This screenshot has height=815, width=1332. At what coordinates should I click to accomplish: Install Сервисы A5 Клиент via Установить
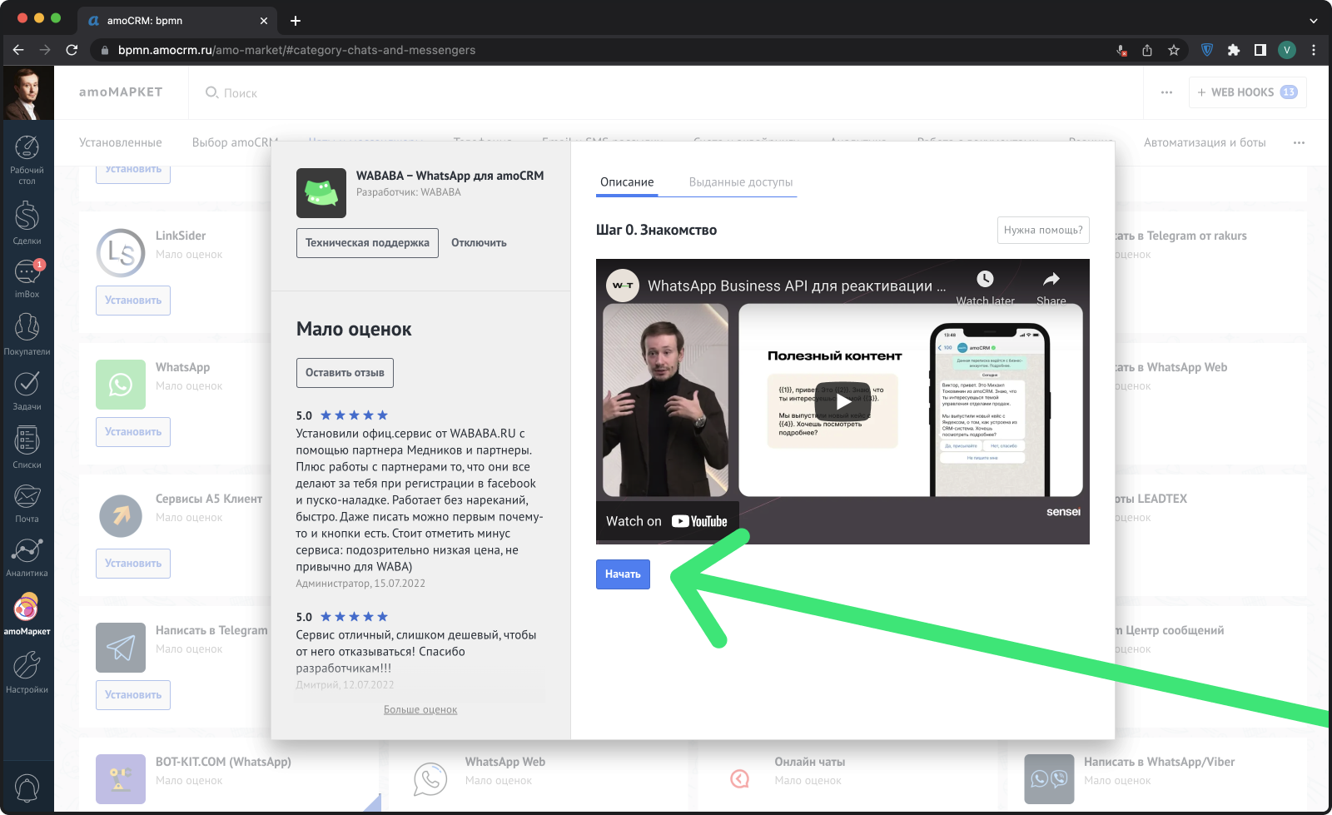[133, 564]
